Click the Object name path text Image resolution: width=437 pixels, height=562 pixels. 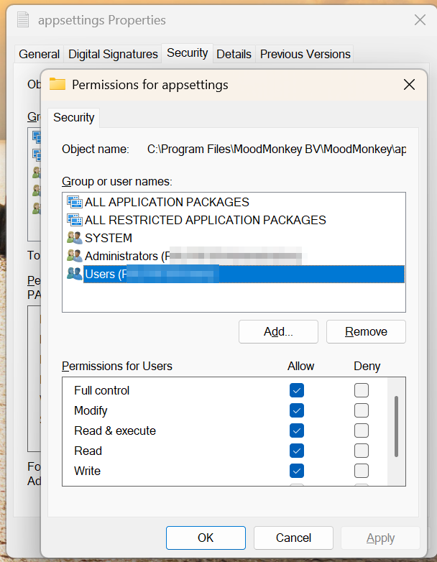(277, 149)
